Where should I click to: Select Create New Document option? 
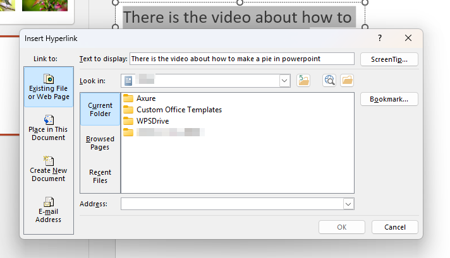[x=49, y=169]
